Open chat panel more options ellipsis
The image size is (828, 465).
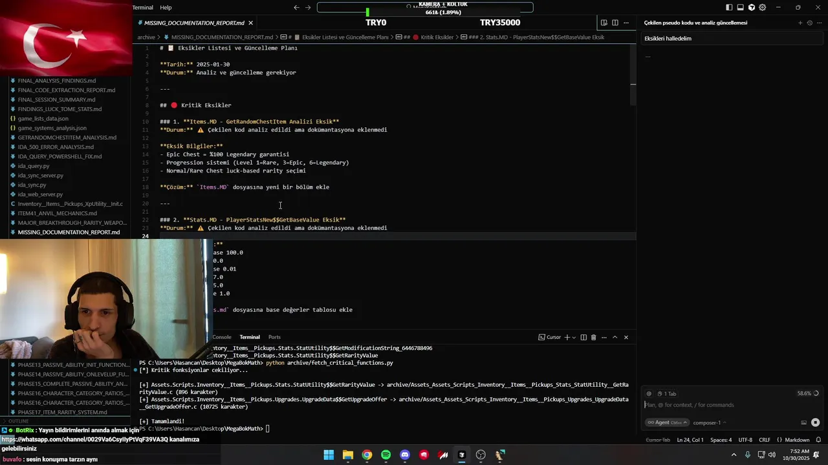point(818,23)
